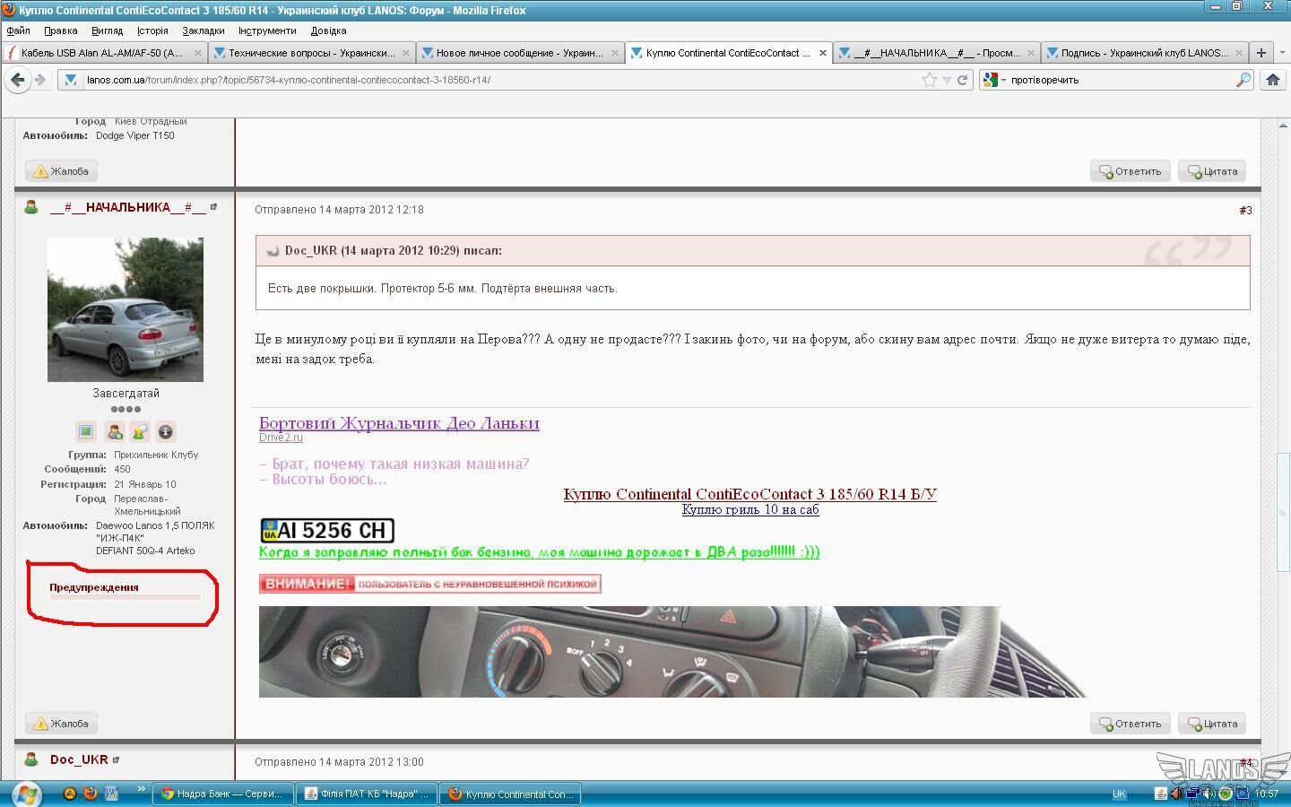Switch to the Технические вопросы tab
The width and height of the screenshot is (1291, 807).
coord(310,53)
